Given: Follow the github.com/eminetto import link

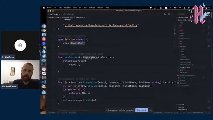Looking at the screenshot, I should pos(101,25).
